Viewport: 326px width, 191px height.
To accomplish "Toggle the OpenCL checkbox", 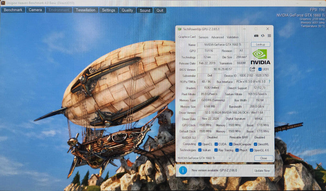I will tap(200, 144).
